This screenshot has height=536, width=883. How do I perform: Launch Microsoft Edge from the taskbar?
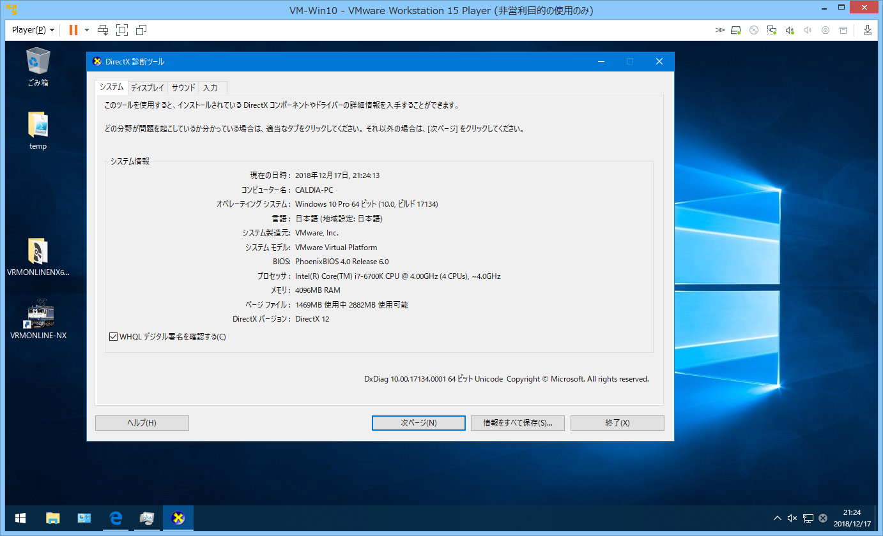tap(116, 518)
